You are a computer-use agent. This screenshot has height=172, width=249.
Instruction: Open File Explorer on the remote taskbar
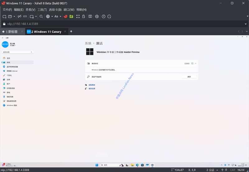coord(132,165)
